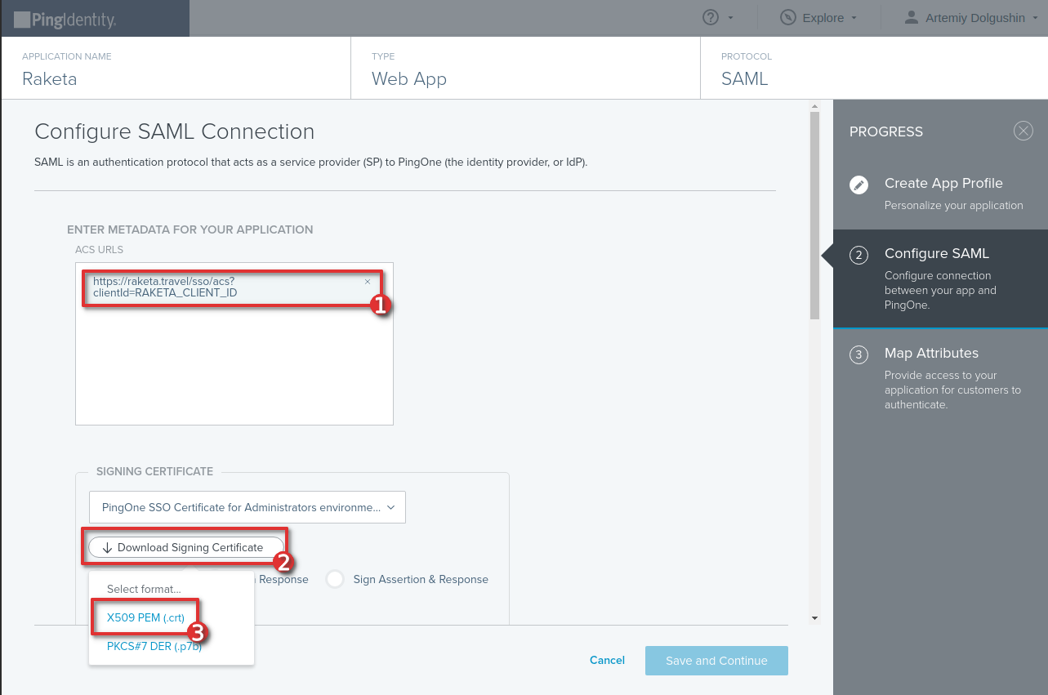This screenshot has height=695, width=1048.
Task: Select the Sign Assertion & Response radio button
Action: point(335,579)
